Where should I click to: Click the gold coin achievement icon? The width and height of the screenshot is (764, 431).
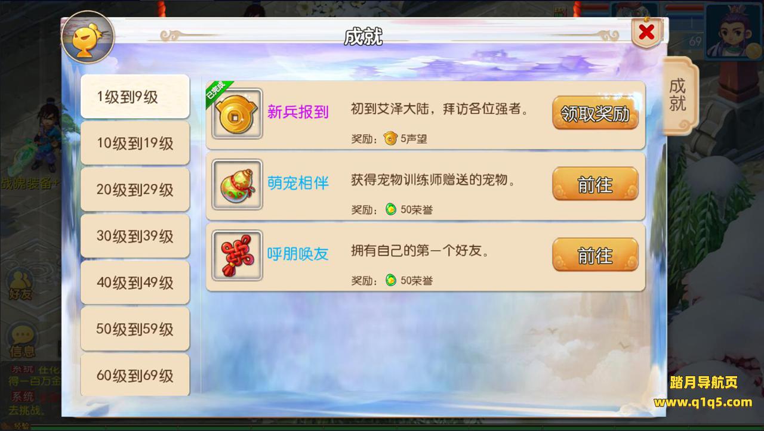[237, 114]
